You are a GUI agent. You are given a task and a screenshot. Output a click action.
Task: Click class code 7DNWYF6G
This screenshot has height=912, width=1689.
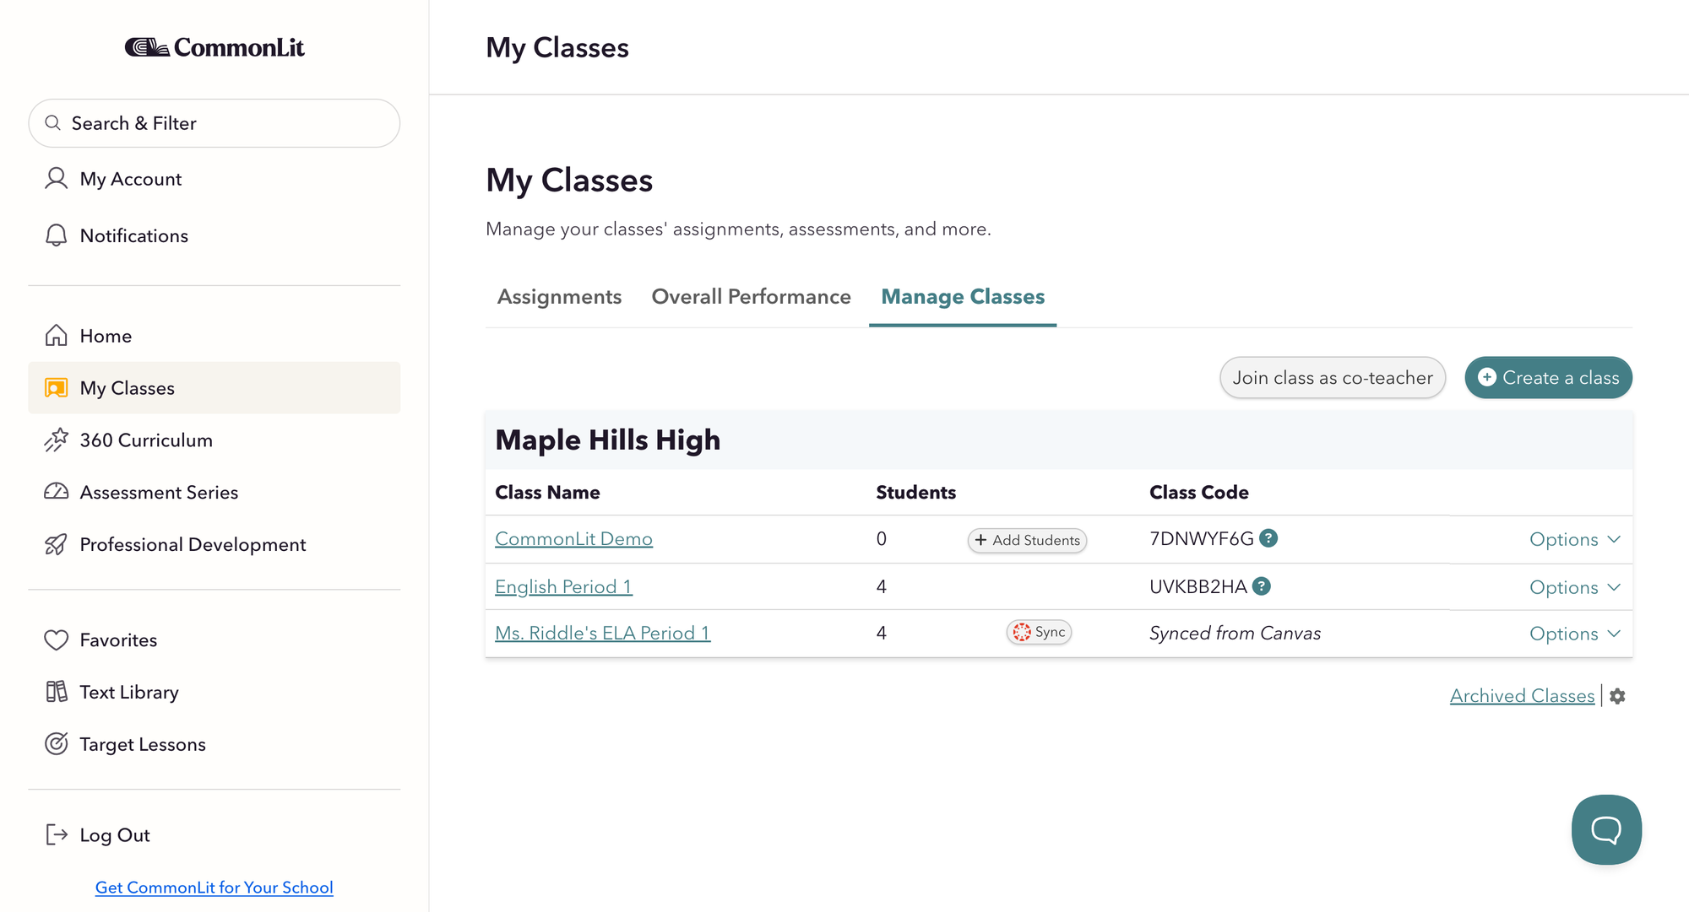(1201, 539)
